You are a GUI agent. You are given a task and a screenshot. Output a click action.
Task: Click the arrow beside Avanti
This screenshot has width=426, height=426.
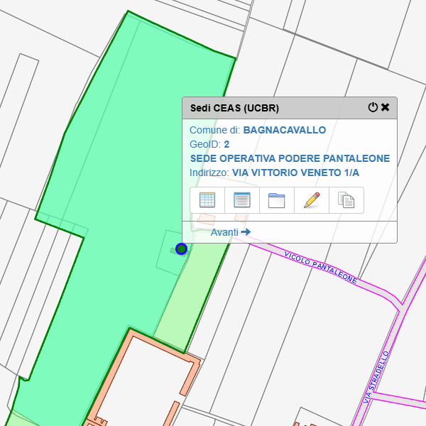(x=246, y=232)
